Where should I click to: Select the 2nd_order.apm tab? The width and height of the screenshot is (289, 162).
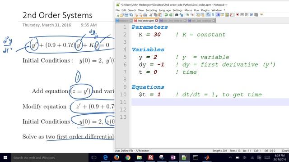click(146, 21)
